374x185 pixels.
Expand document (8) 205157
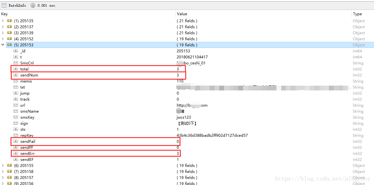click(3, 177)
